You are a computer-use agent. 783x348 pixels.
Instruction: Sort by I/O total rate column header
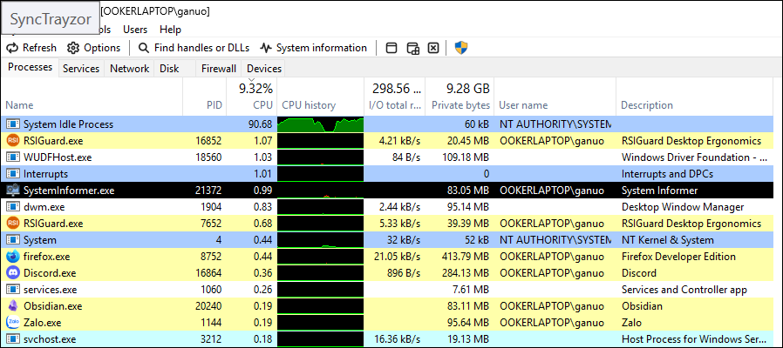(394, 97)
